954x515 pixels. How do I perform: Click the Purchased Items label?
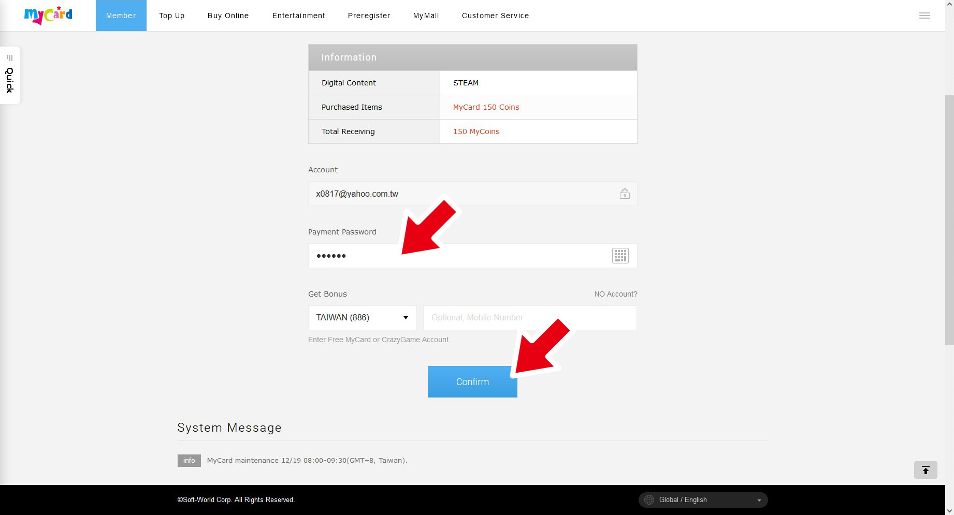[x=352, y=107]
